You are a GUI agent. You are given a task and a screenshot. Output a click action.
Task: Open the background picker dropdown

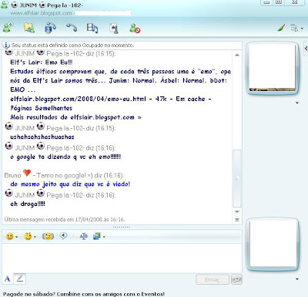click(99, 236)
